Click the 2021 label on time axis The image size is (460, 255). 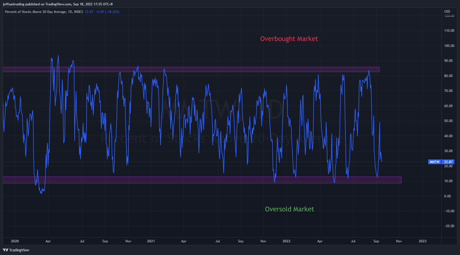coord(151,241)
